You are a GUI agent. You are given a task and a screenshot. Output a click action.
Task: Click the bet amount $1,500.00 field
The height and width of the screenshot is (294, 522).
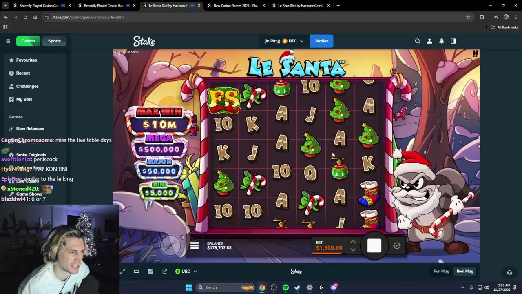click(329, 248)
